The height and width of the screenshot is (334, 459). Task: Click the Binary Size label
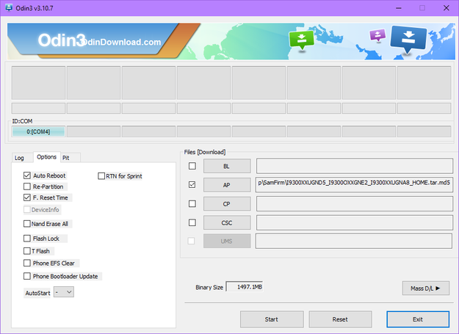[209, 288]
